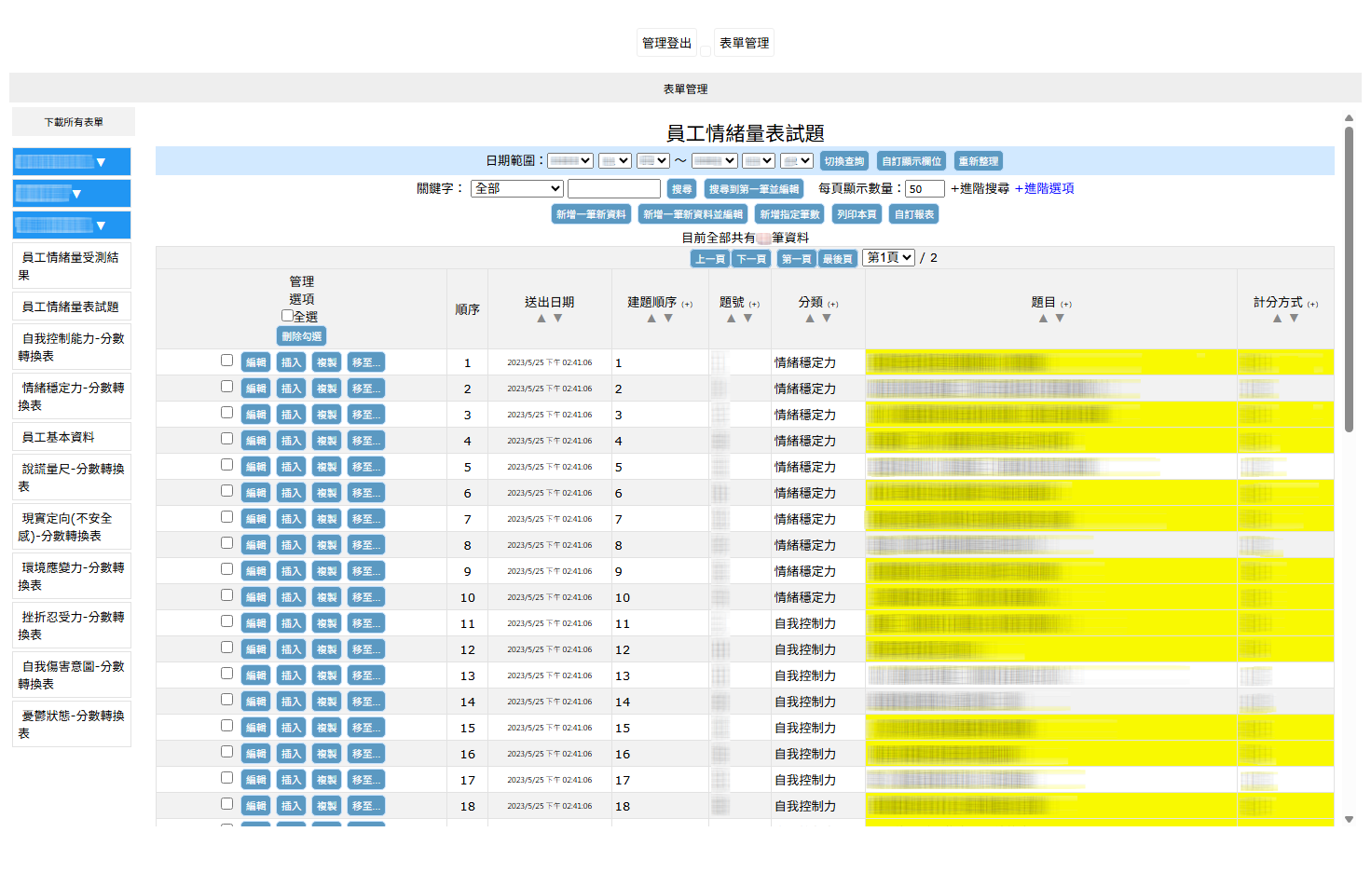1371x873 pixels.
Task: Expand the first blue sidebar dropdown
Action: click(x=72, y=161)
